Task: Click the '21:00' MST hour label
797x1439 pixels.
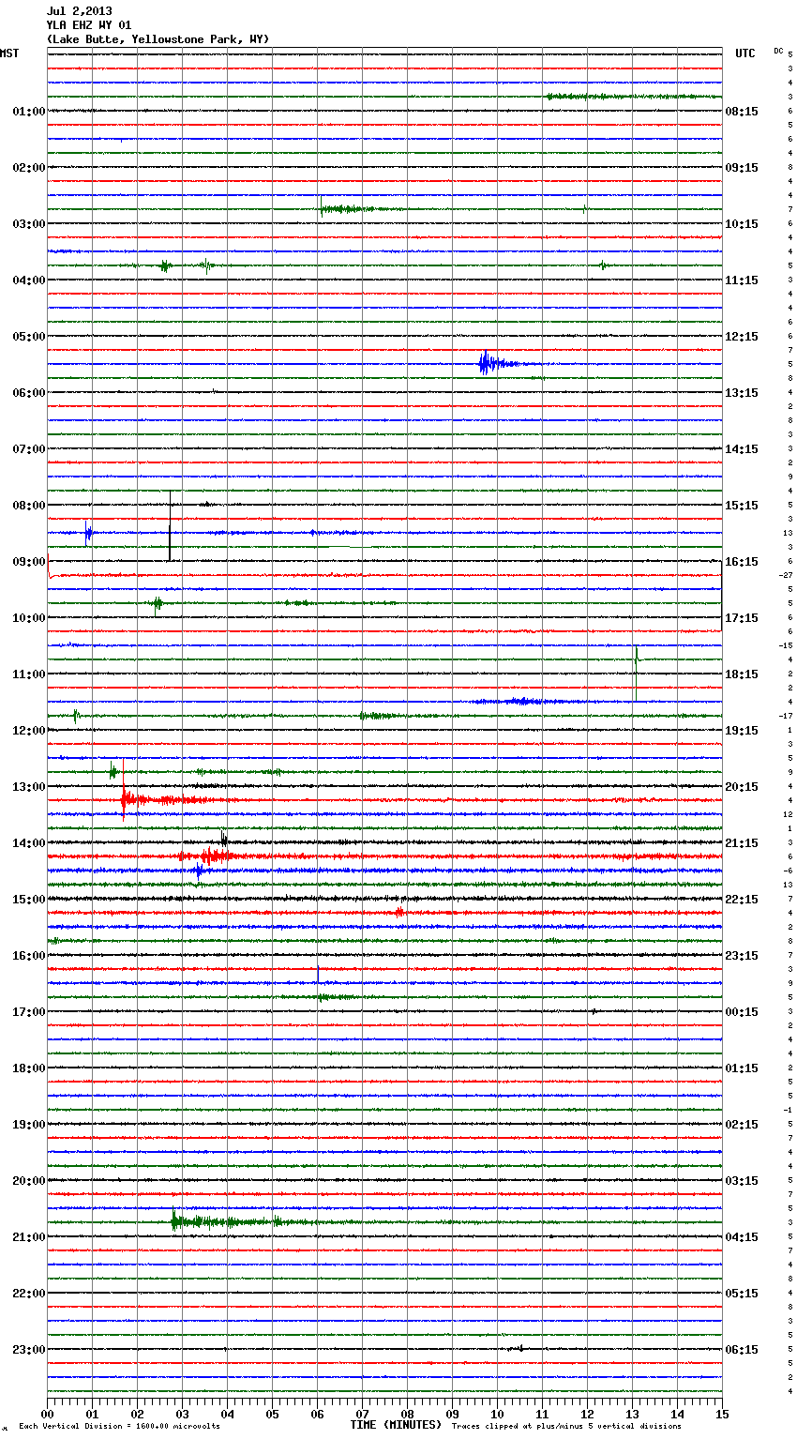Action: 29,1237
